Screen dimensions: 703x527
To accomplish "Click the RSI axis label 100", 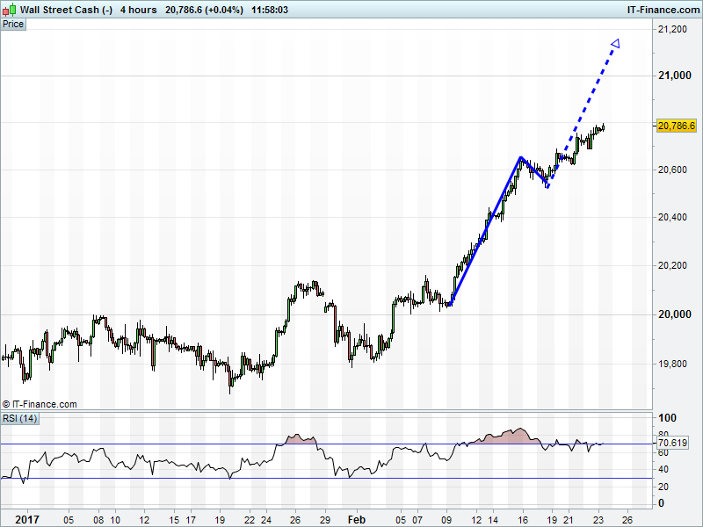I will (x=667, y=418).
